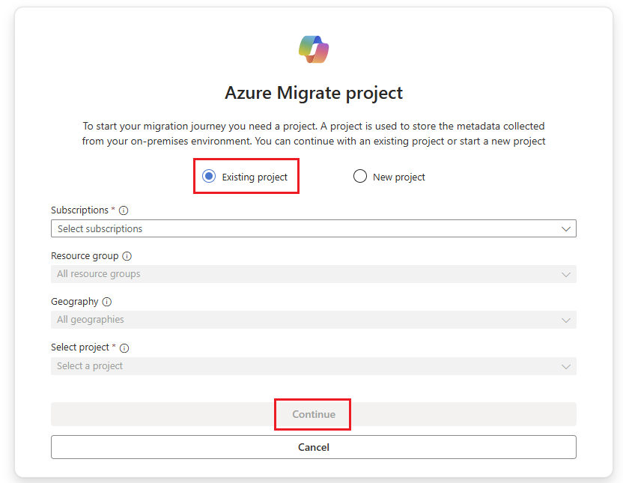This screenshot has height=483, width=623.
Task: Click the Azure Migrate project heading
Action: pos(314,93)
